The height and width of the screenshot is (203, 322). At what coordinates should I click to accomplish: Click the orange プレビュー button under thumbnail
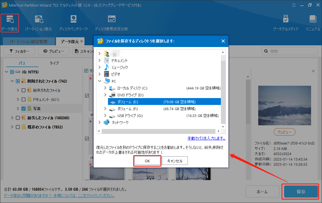pos(284,132)
